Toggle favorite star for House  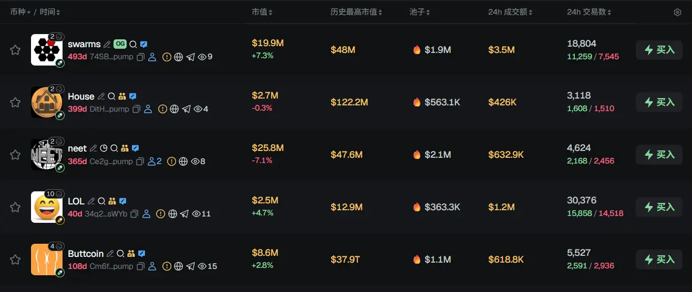pos(15,102)
